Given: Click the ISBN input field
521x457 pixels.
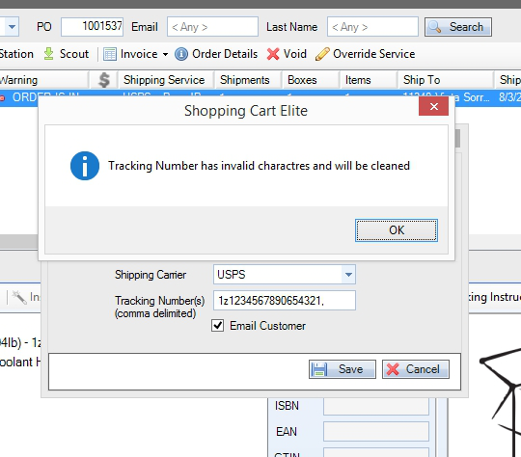Looking at the screenshot, I should [x=376, y=406].
